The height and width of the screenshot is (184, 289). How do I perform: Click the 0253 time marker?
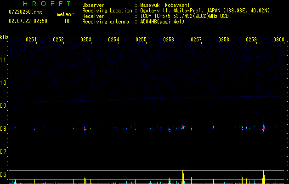point(86,40)
